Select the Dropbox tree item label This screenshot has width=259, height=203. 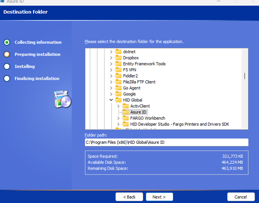(x=131, y=58)
